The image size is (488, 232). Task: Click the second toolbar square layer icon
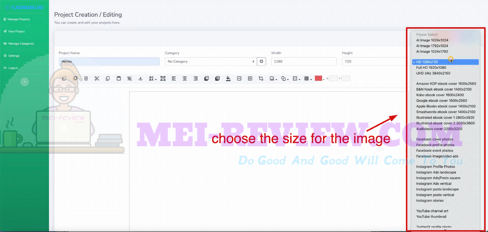click(x=75, y=79)
